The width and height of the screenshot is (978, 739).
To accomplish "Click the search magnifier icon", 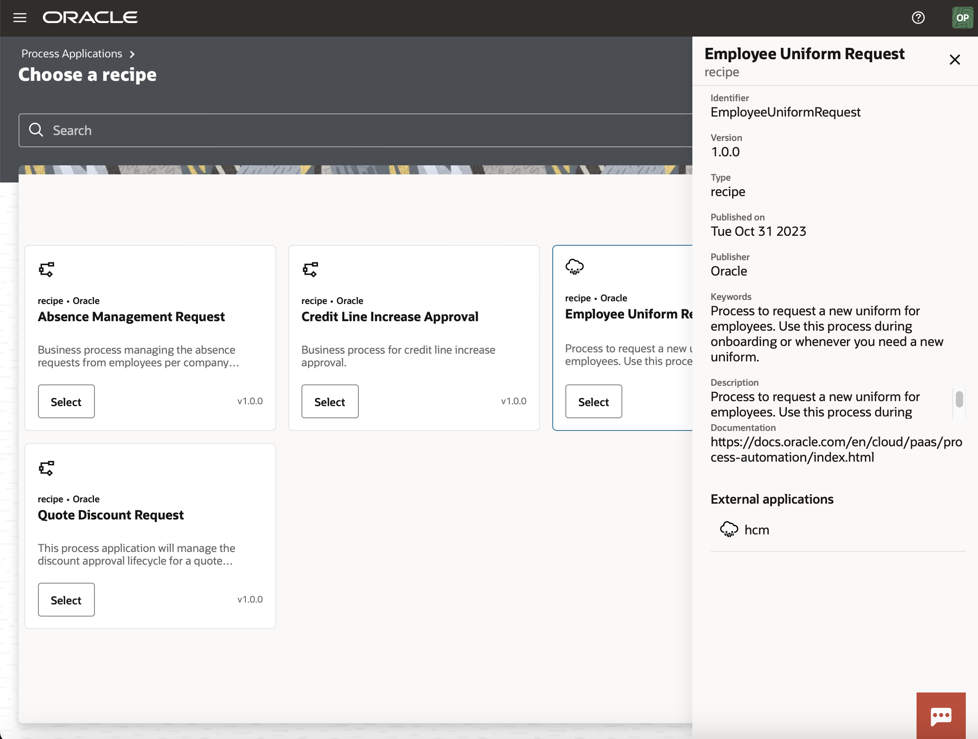I will click(x=36, y=130).
